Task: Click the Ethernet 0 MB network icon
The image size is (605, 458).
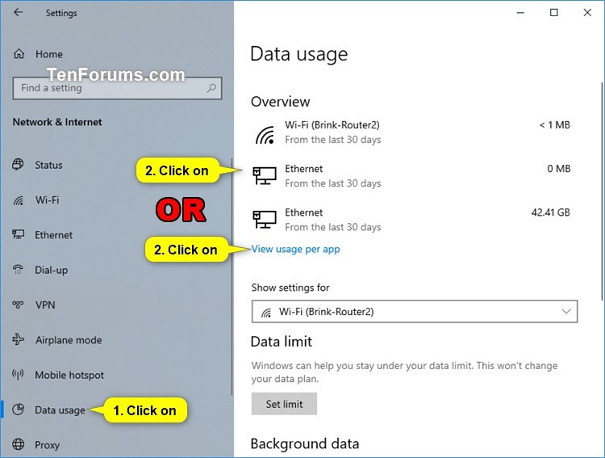Action: 265,175
